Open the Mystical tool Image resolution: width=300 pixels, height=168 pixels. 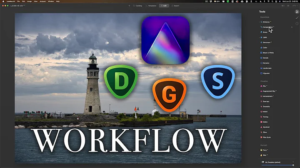pyautogui.click(x=265, y=127)
